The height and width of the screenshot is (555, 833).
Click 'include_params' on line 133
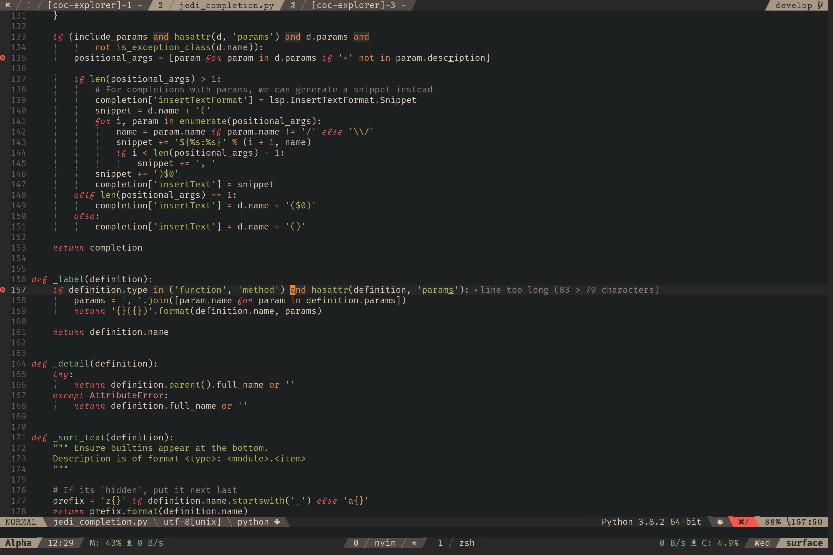pyautogui.click(x=111, y=37)
